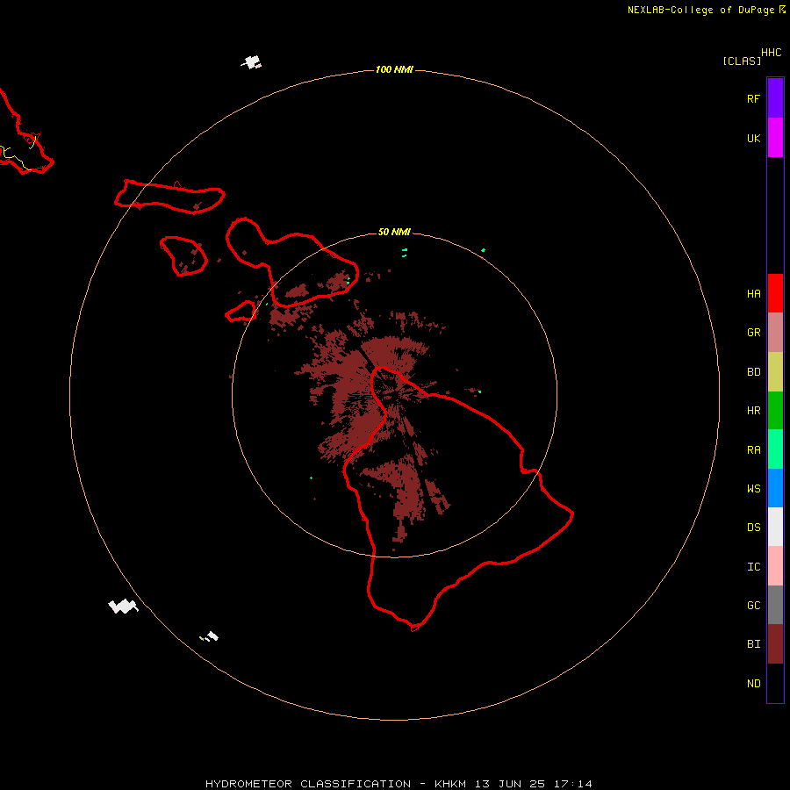Click the KHKM radar station identifier
The width and height of the screenshot is (790, 790).
pyautogui.click(x=450, y=784)
